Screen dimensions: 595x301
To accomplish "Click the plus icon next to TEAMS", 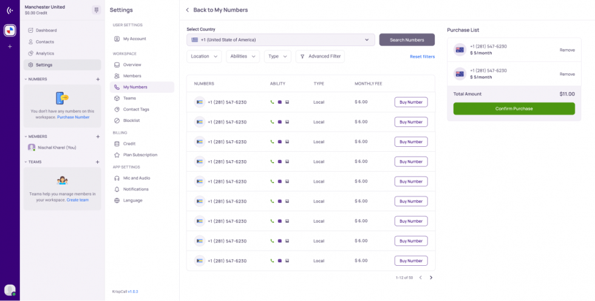I will [x=98, y=162].
